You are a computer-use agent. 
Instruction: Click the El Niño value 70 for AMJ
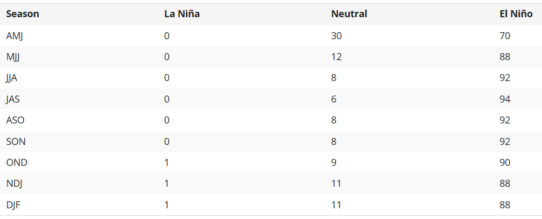click(505, 36)
